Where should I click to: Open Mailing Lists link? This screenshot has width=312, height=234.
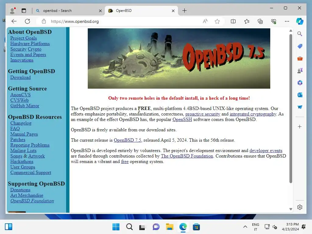coord(23,151)
